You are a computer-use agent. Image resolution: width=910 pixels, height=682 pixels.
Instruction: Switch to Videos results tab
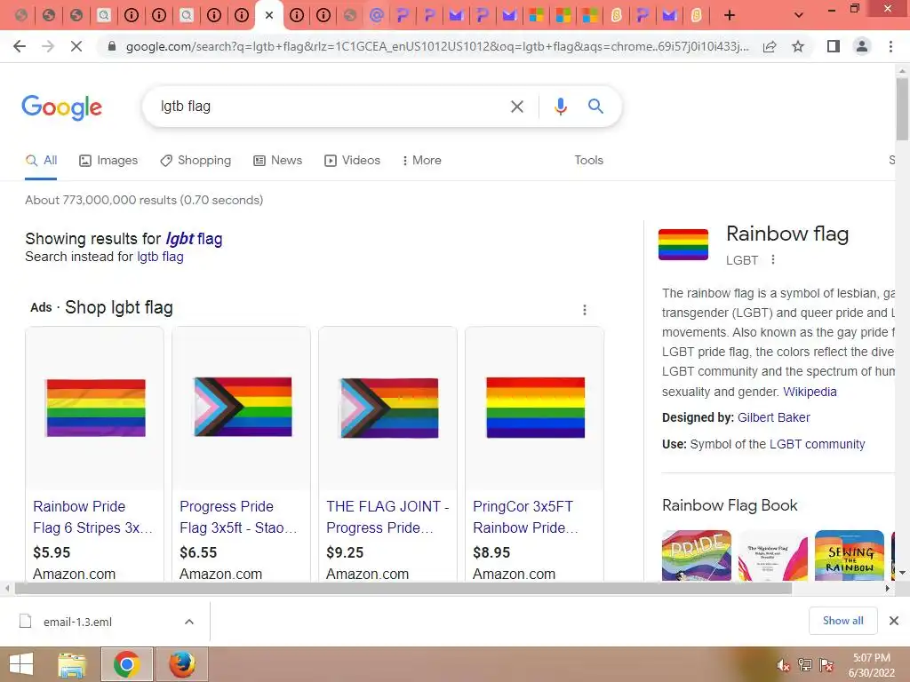(x=352, y=161)
